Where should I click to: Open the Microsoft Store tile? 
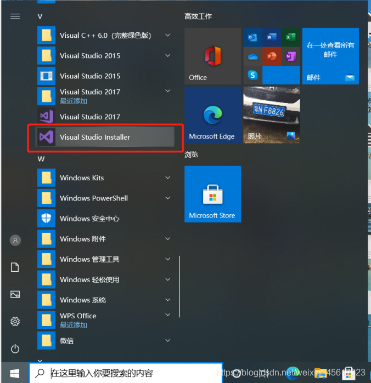tap(212, 194)
